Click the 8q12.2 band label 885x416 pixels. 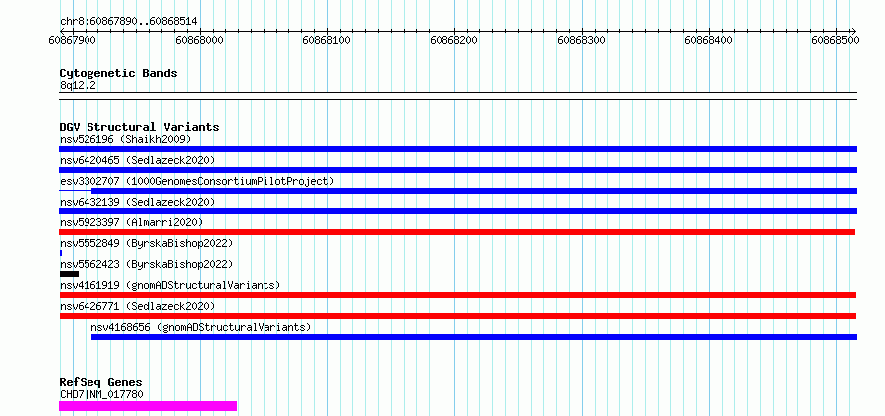[x=77, y=85]
